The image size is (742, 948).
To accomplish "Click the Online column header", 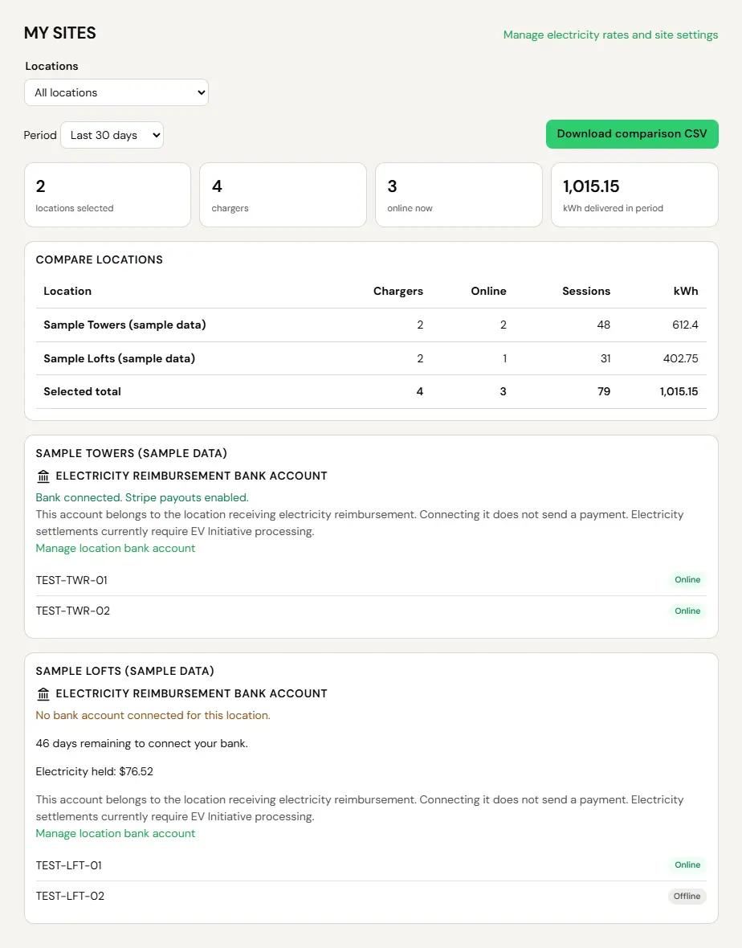I will coord(488,291).
